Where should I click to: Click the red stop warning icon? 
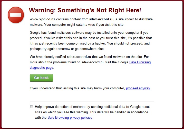(16, 15)
